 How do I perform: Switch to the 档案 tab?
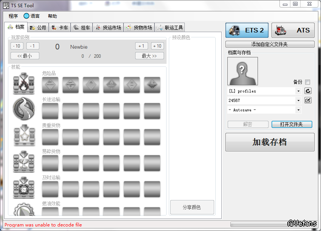16,27
